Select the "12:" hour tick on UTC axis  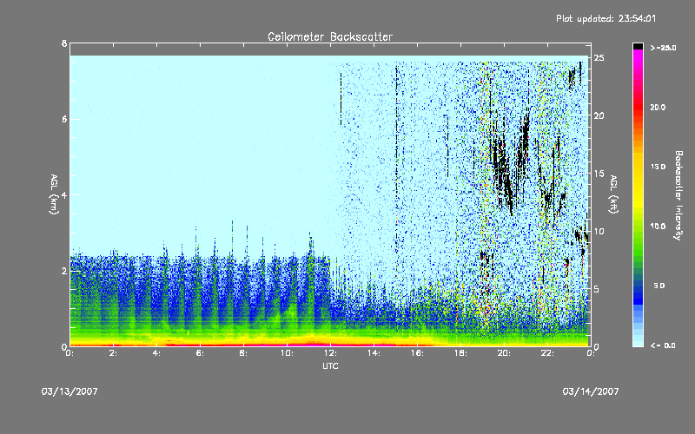click(331, 353)
